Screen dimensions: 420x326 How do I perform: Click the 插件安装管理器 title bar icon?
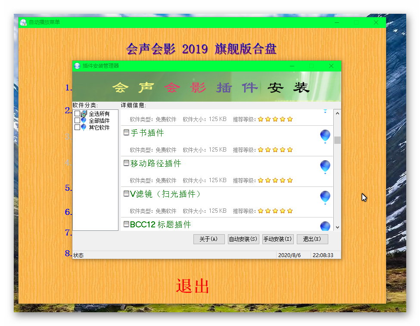pyautogui.click(x=77, y=66)
